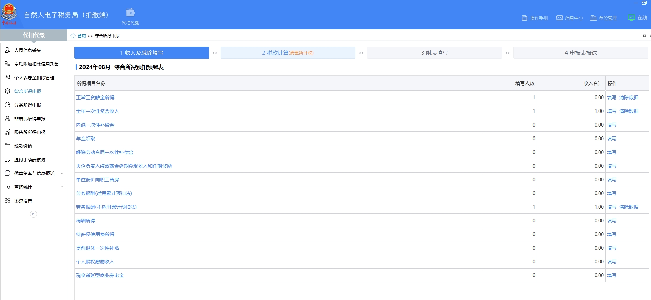The image size is (651, 300).
Task: Open 单位管理 building icon
Action: tap(594, 18)
